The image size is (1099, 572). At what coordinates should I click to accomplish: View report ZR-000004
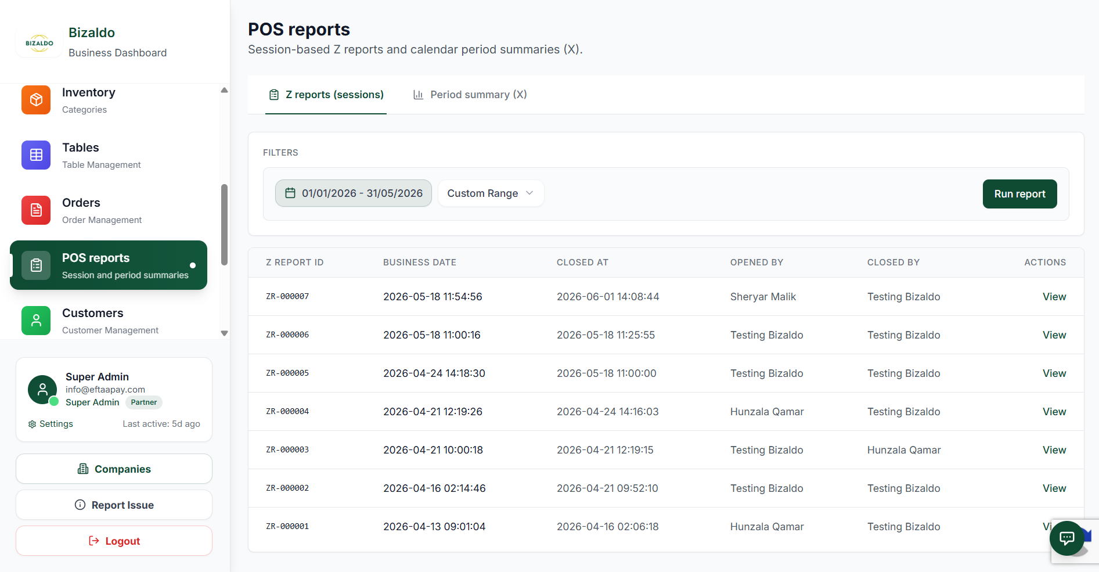(1054, 412)
